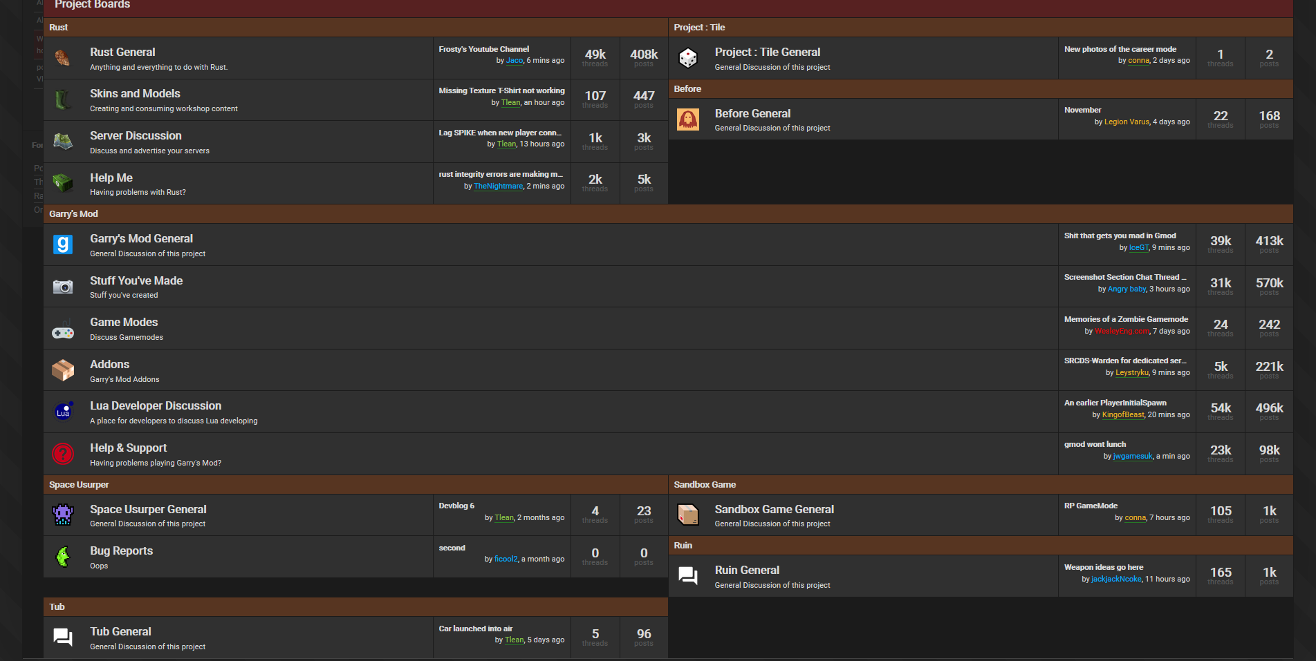Click the Stuff You've Made camera icon
Screen dimensions: 1316x661
pos(63,286)
